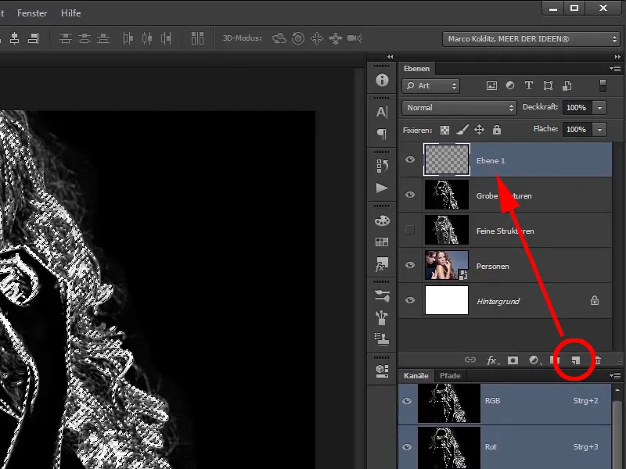Open the Fenster menu

pyautogui.click(x=32, y=13)
